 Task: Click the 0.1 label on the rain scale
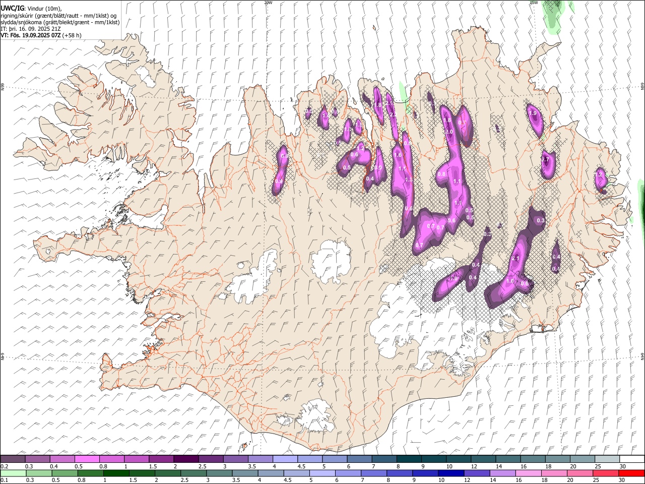(4, 480)
